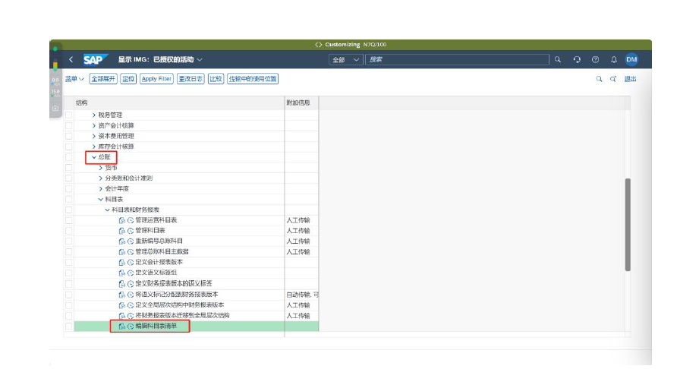Click the search magnifier icon in the header

pyautogui.click(x=557, y=59)
